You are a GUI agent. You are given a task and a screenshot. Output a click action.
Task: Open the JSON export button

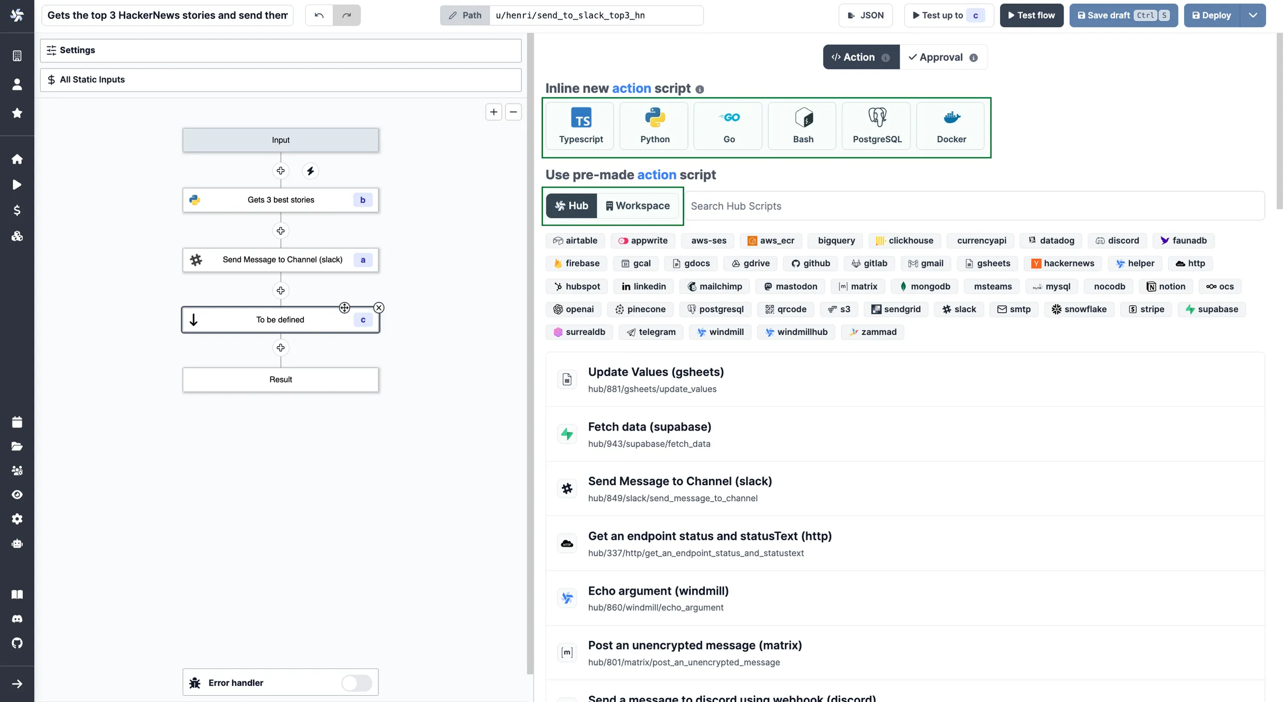865,15
